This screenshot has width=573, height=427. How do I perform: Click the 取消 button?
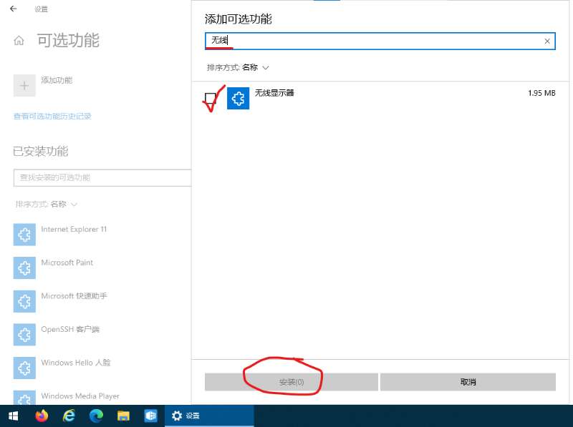click(x=468, y=381)
